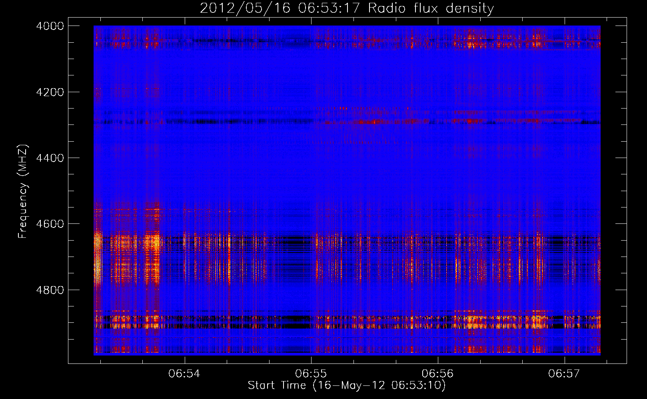This screenshot has width=647, height=399.
Task: Click the 06:55 time tick label
Action: (x=311, y=374)
